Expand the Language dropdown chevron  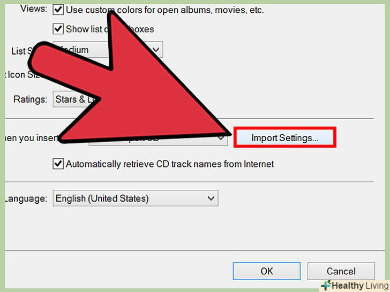point(211,198)
